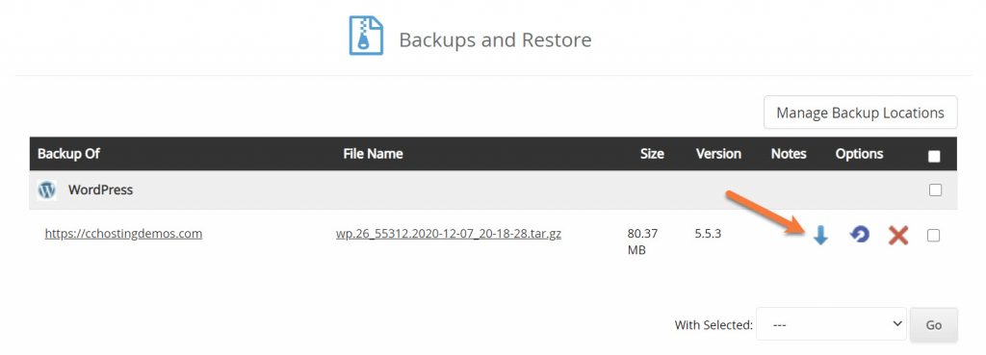The height and width of the screenshot is (355, 986).
Task: Click the Backups and Restore zip file icon
Action: pos(366,36)
